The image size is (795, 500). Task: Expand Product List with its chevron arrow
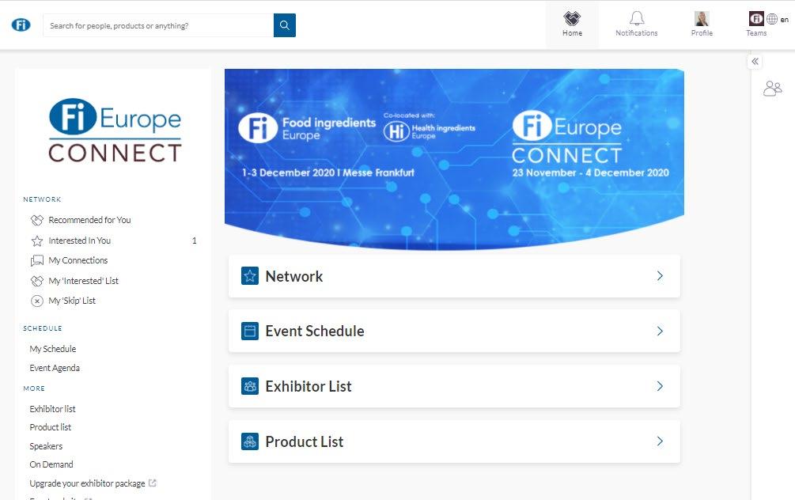pos(660,441)
